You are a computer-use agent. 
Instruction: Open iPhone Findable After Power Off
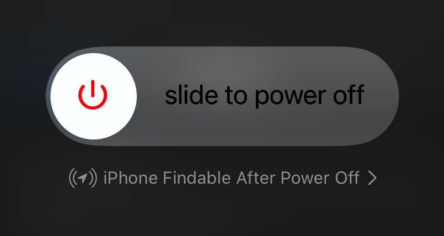(x=223, y=178)
